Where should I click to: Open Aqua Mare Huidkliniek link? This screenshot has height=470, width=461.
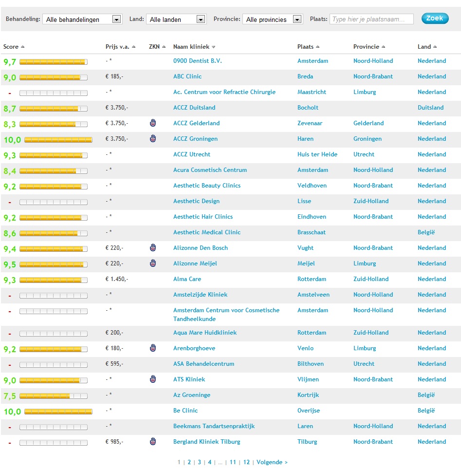pos(205,333)
